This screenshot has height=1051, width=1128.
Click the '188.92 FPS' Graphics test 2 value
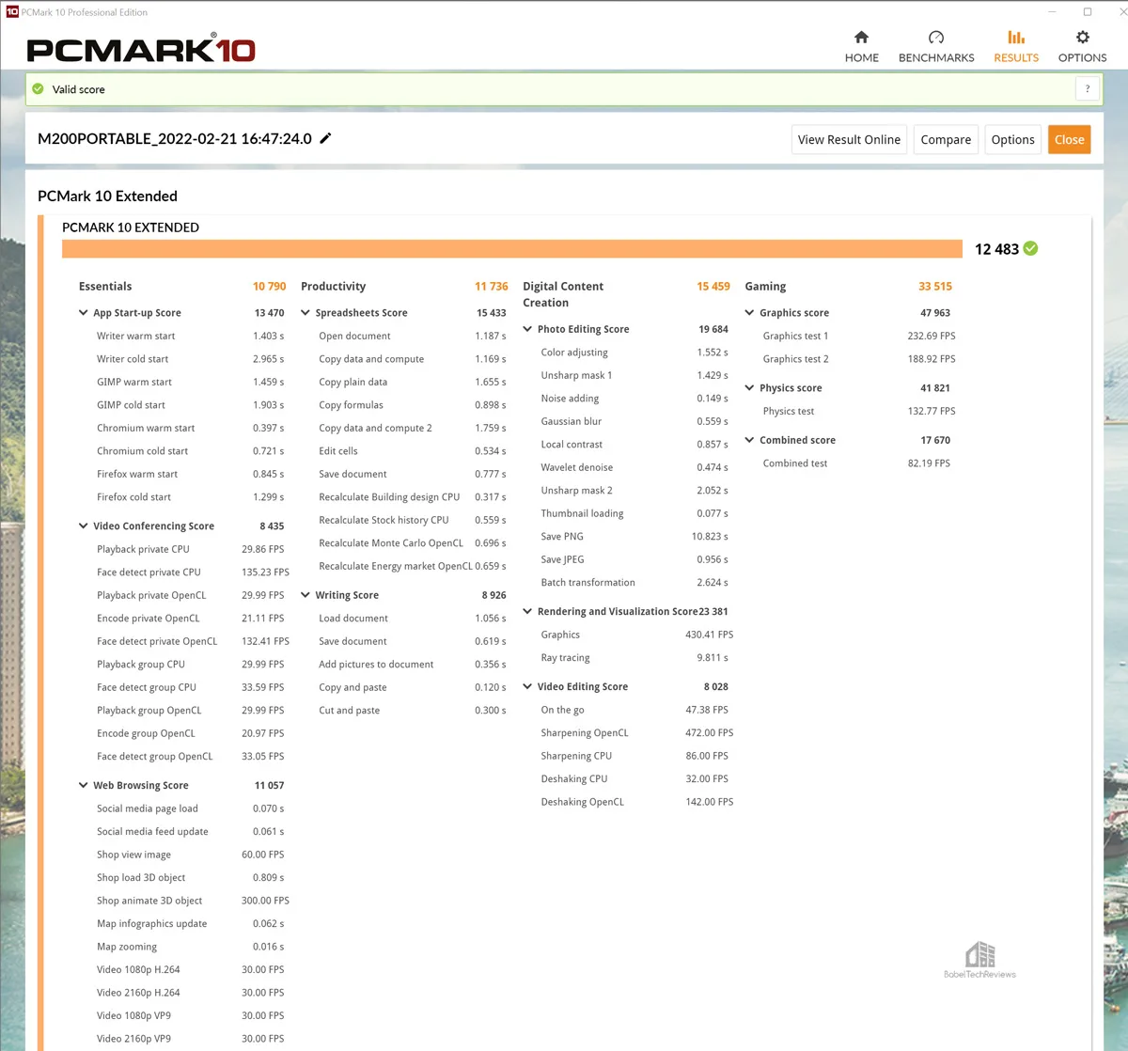click(x=932, y=359)
